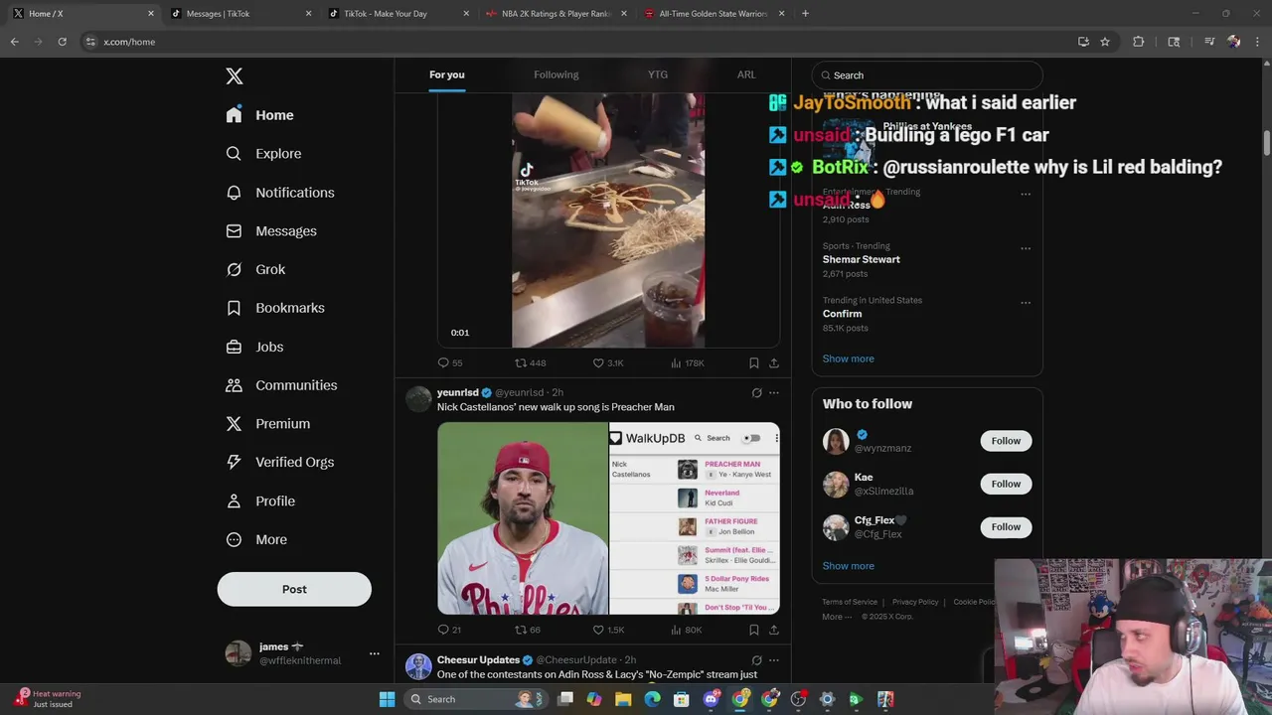Click the Communities people icon
The image size is (1272, 715).
pyautogui.click(x=234, y=385)
